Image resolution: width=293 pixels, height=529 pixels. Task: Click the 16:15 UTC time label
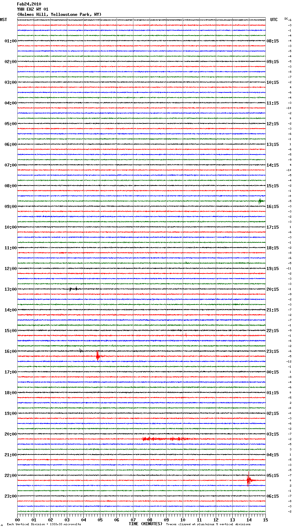(x=273, y=207)
